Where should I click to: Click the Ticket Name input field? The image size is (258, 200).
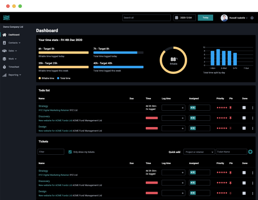click(x=231, y=152)
